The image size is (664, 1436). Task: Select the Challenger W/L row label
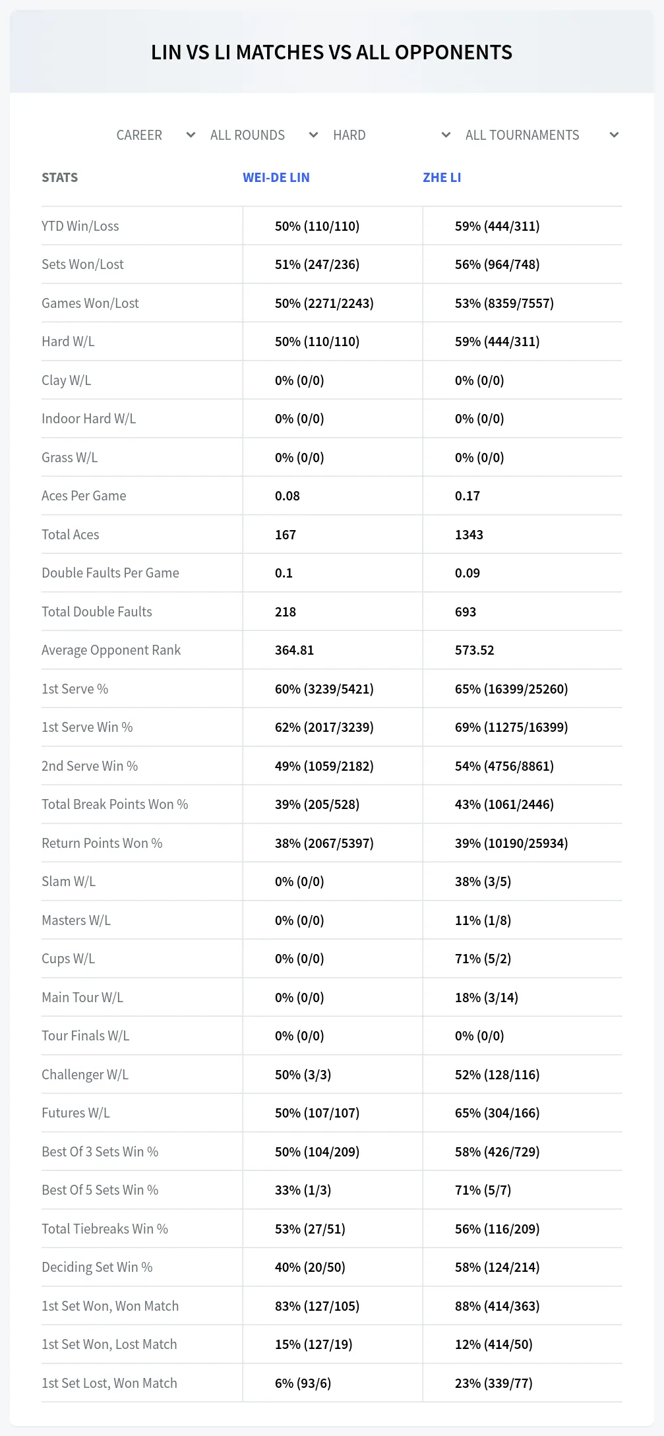click(x=85, y=1075)
